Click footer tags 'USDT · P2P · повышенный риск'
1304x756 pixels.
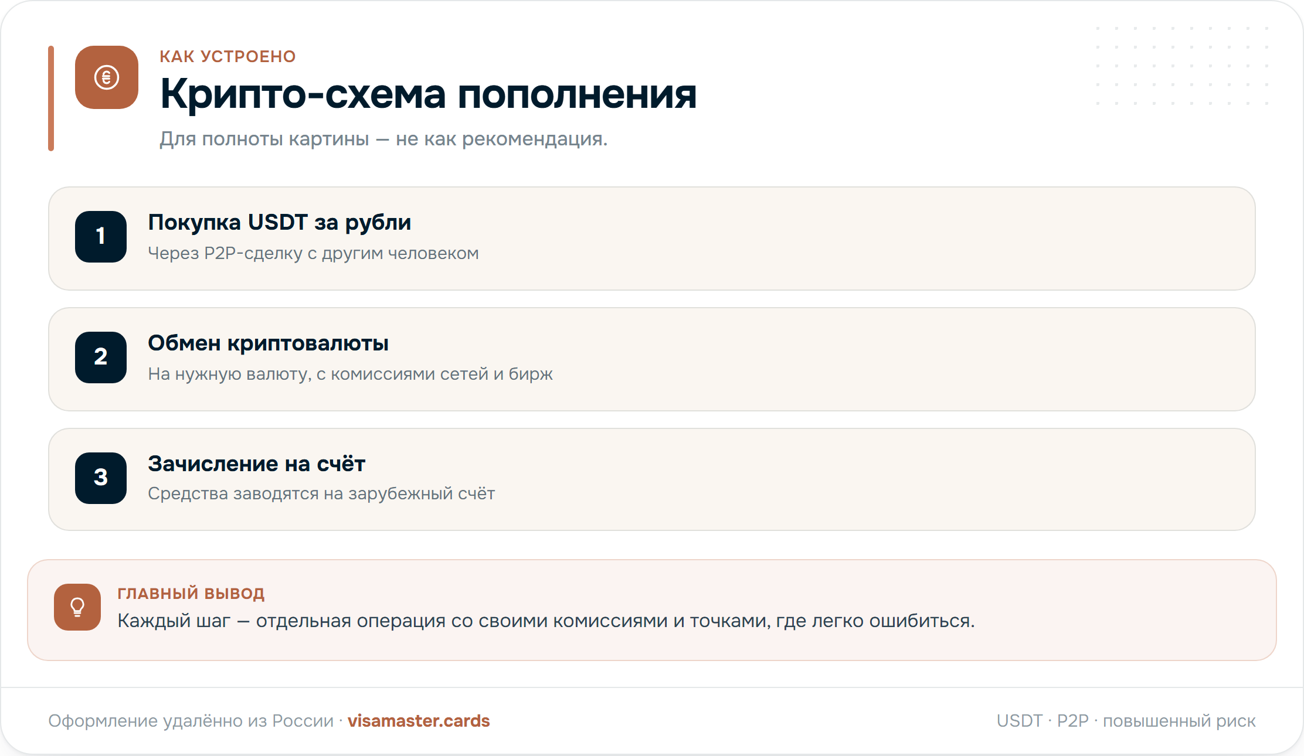tap(1126, 721)
